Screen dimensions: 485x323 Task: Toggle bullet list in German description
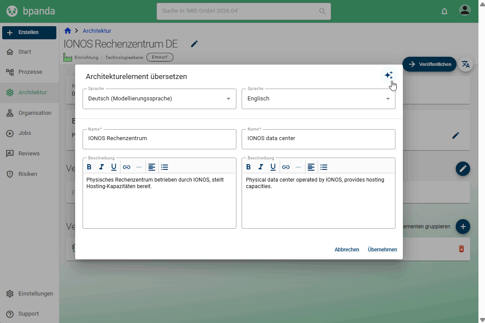pos(165,167)
